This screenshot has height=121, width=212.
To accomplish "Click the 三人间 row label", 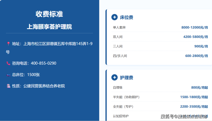I will click(118, 46).
